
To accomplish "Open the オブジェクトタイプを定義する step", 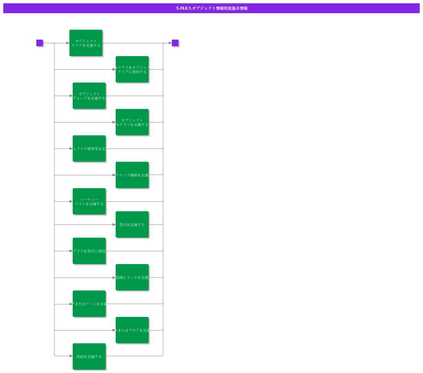I will [x=86, y=43].
